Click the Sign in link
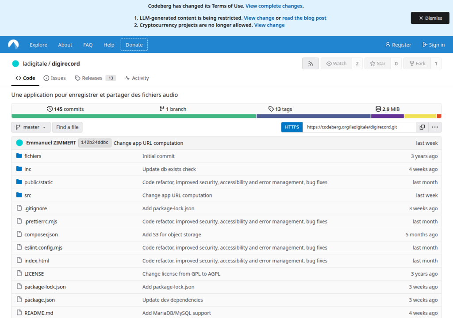Viewport: 453px width, 318px height. (434, 45)
